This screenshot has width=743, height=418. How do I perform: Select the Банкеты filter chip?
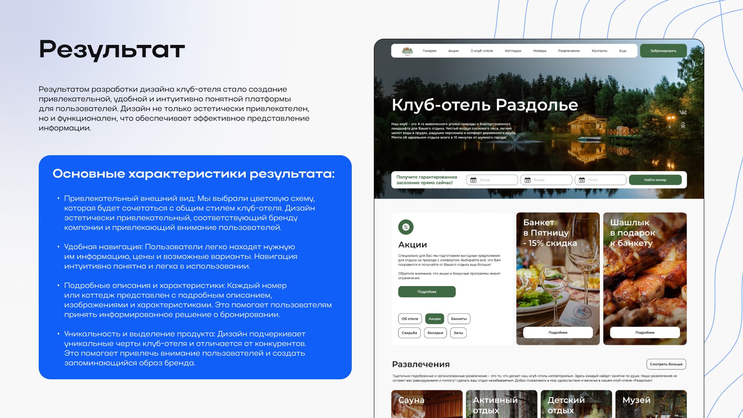(459, 319)
